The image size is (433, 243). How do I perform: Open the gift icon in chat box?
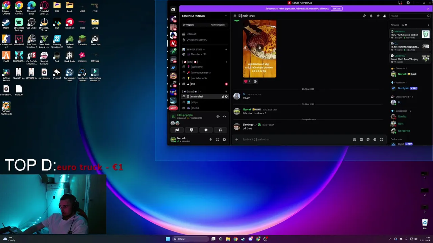coord(354,139)
